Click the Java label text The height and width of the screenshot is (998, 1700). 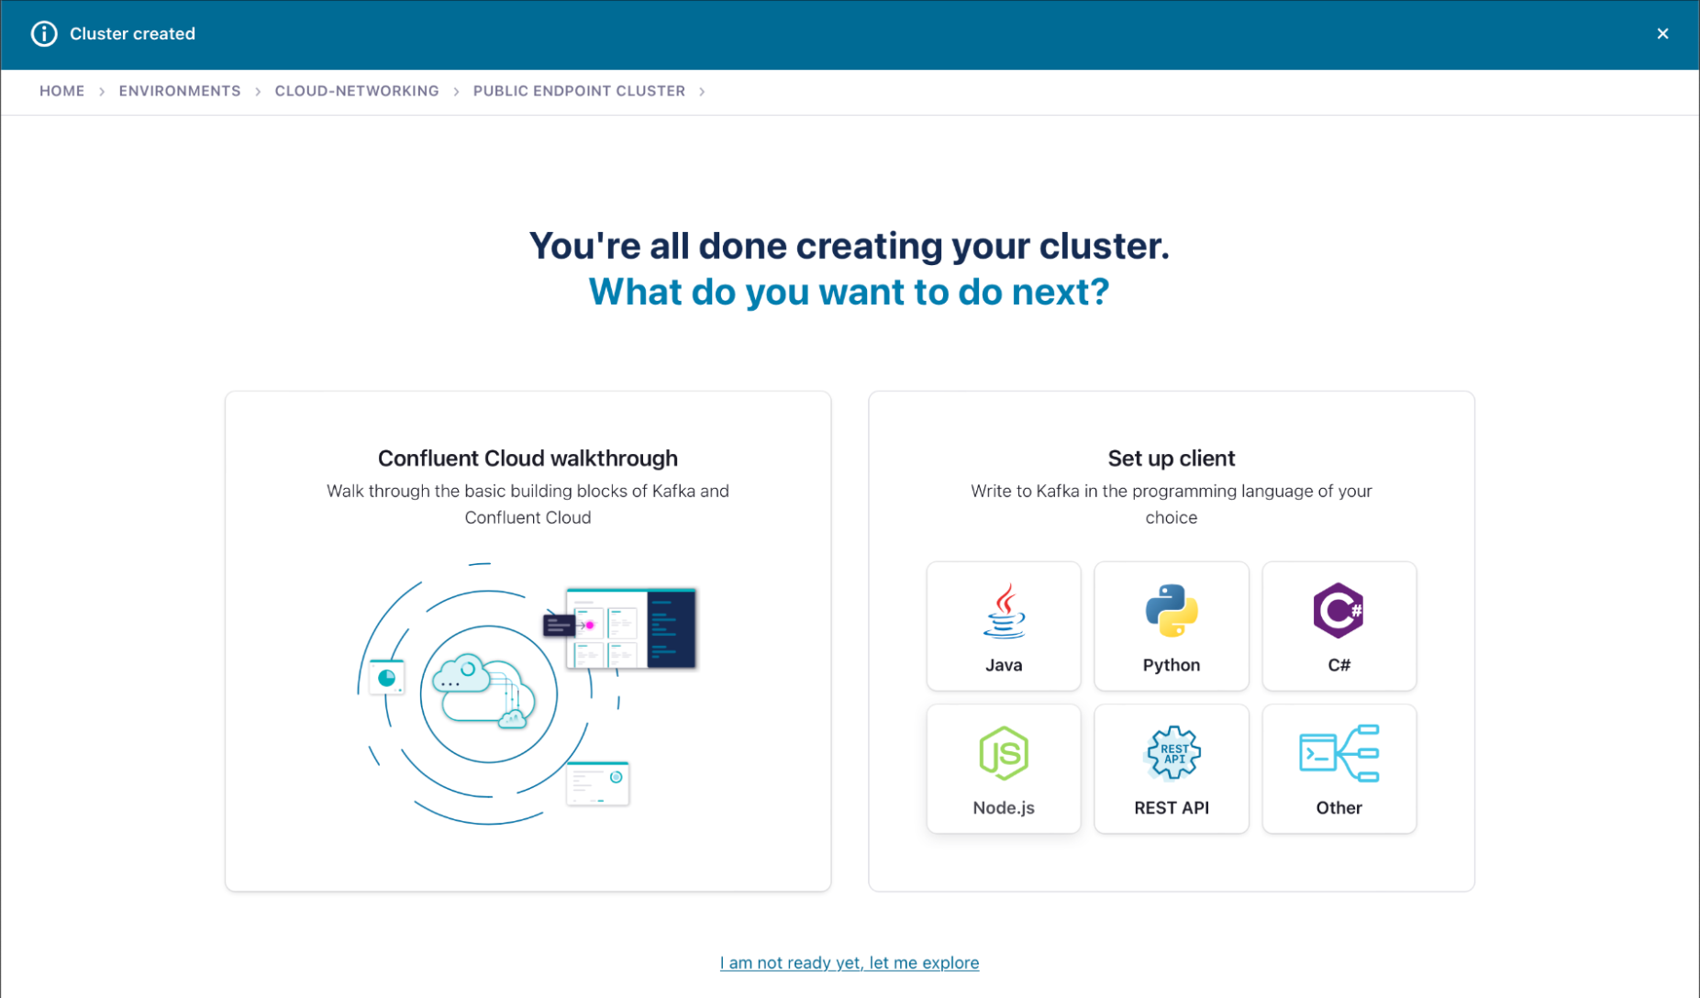(1004, 665)
